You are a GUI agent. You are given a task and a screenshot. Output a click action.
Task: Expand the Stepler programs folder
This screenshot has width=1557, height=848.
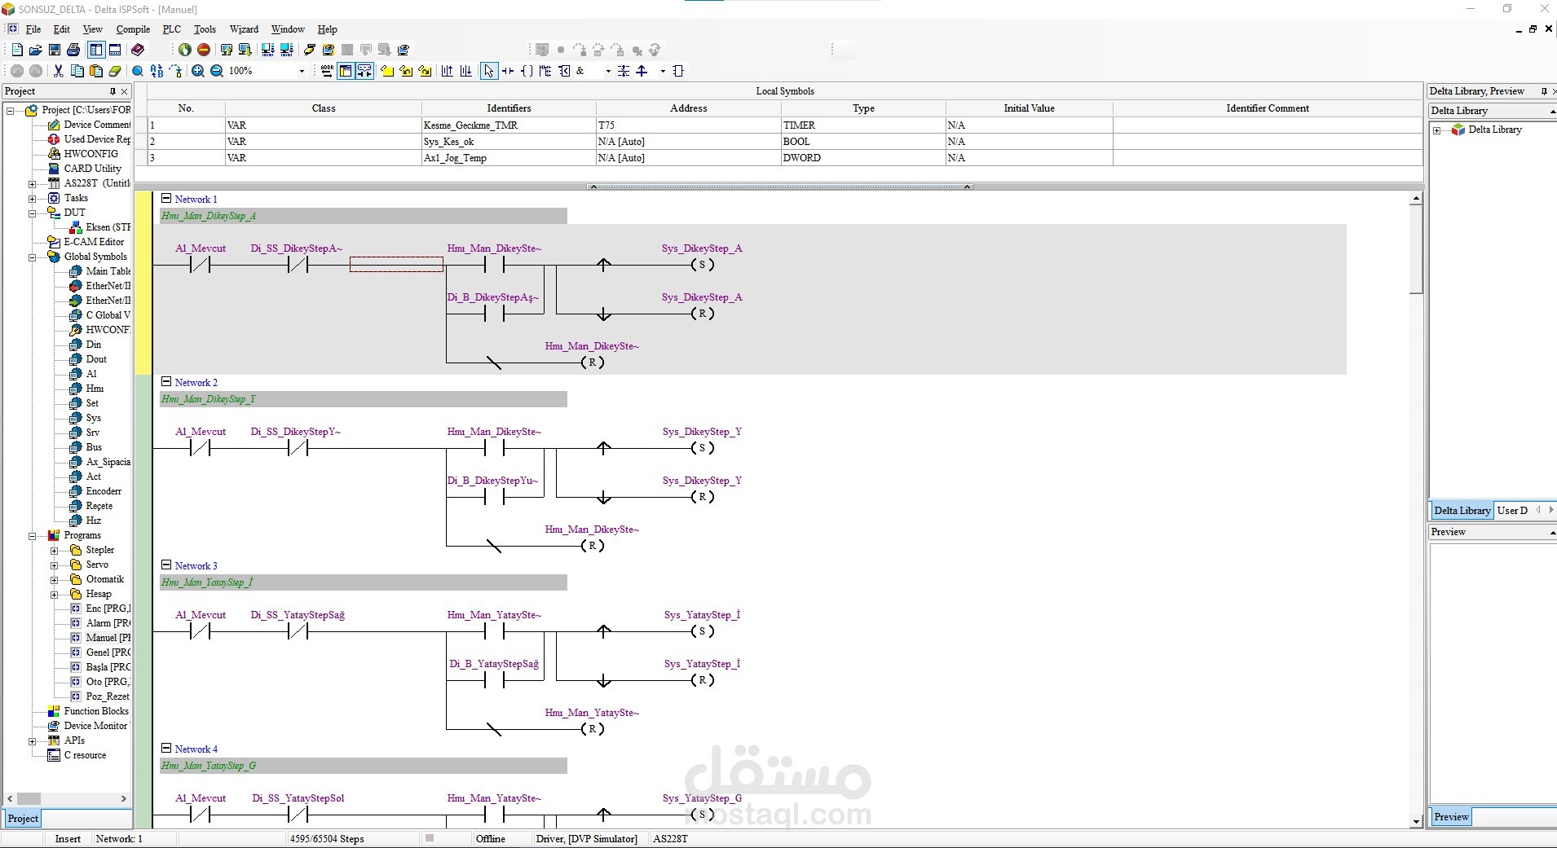point(55,551)
